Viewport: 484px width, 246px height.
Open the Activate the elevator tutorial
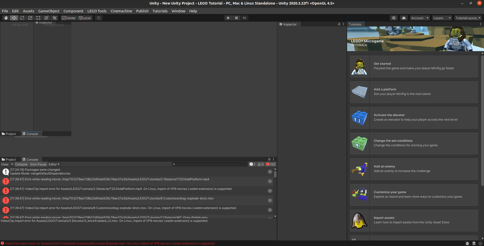pyautogui.click(x=414, y=118)
